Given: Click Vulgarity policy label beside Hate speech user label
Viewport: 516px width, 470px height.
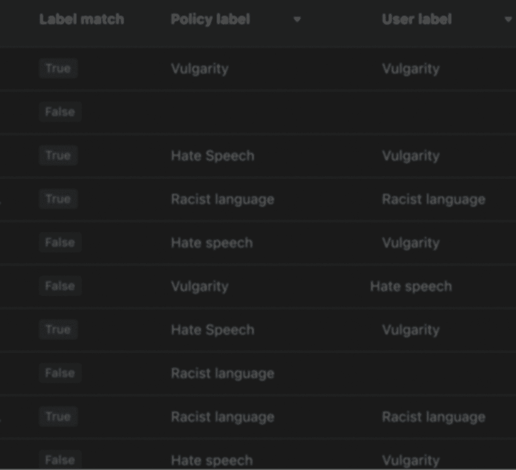Looking at the screenshot, I should point(200,286).
